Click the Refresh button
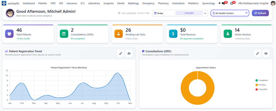 coord(260,13)
